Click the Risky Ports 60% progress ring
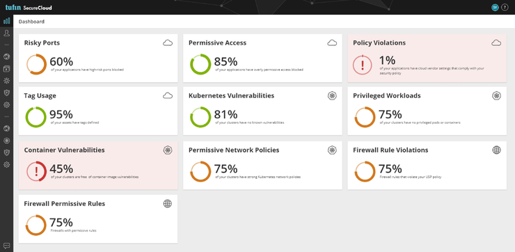 tap(36, 65)
